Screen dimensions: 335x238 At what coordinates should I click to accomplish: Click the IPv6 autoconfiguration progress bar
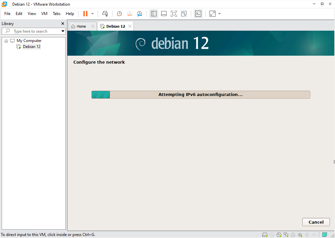(x=201, y=94)
